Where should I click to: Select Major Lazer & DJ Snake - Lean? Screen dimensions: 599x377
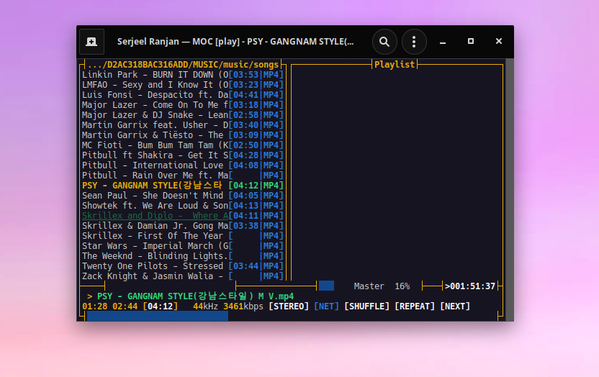click(183, 115)
